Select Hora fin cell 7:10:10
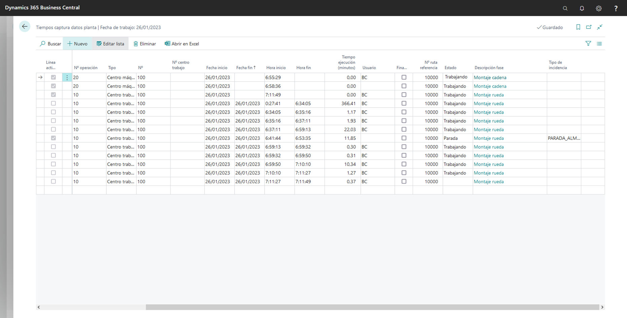 pos(310,164)
